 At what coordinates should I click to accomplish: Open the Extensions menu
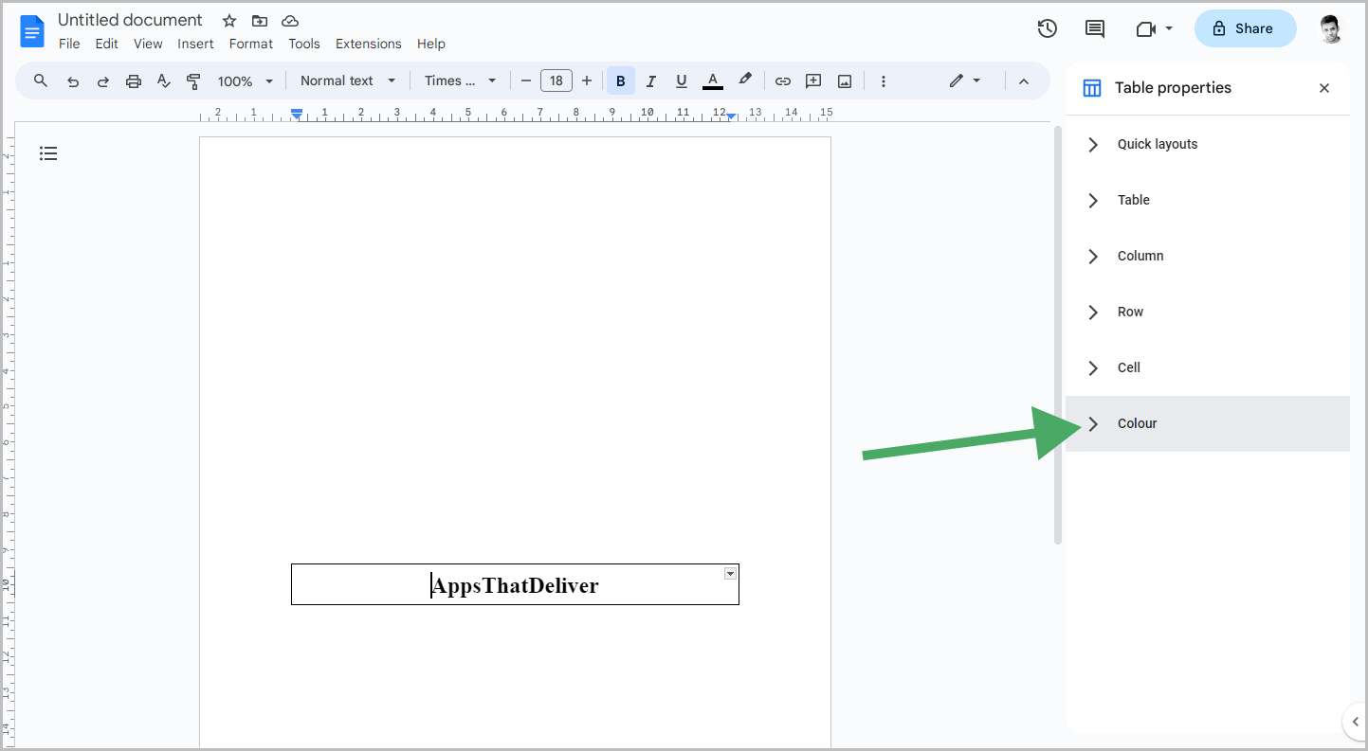pyautogui.click(x=368, y=44)
